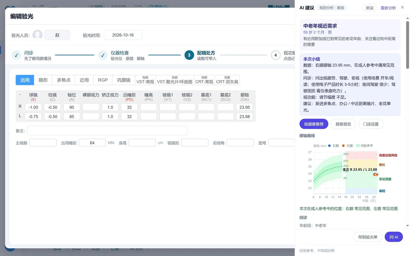Edit left eye 矫正视力 value 1.0
The image size is (410, 256).
coord(110,116)
